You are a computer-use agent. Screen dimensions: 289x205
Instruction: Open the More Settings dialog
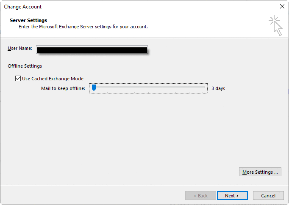click(x=260, y=172)
